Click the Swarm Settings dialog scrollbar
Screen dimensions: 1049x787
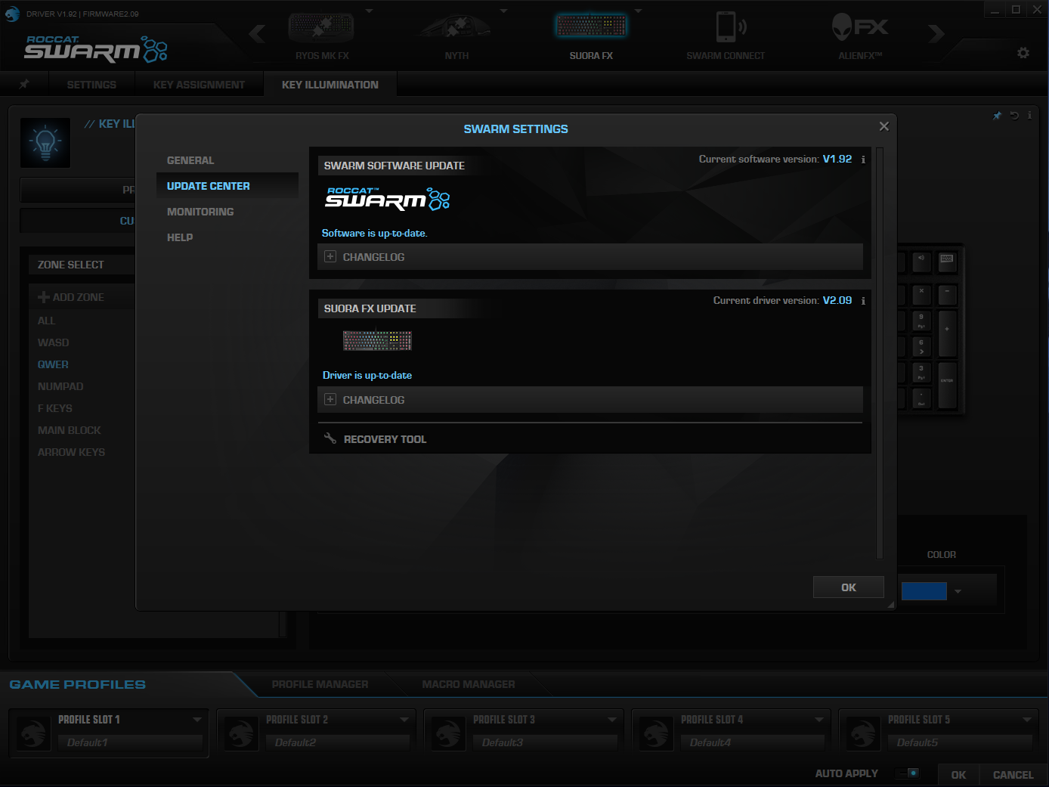tap(880, 352)
